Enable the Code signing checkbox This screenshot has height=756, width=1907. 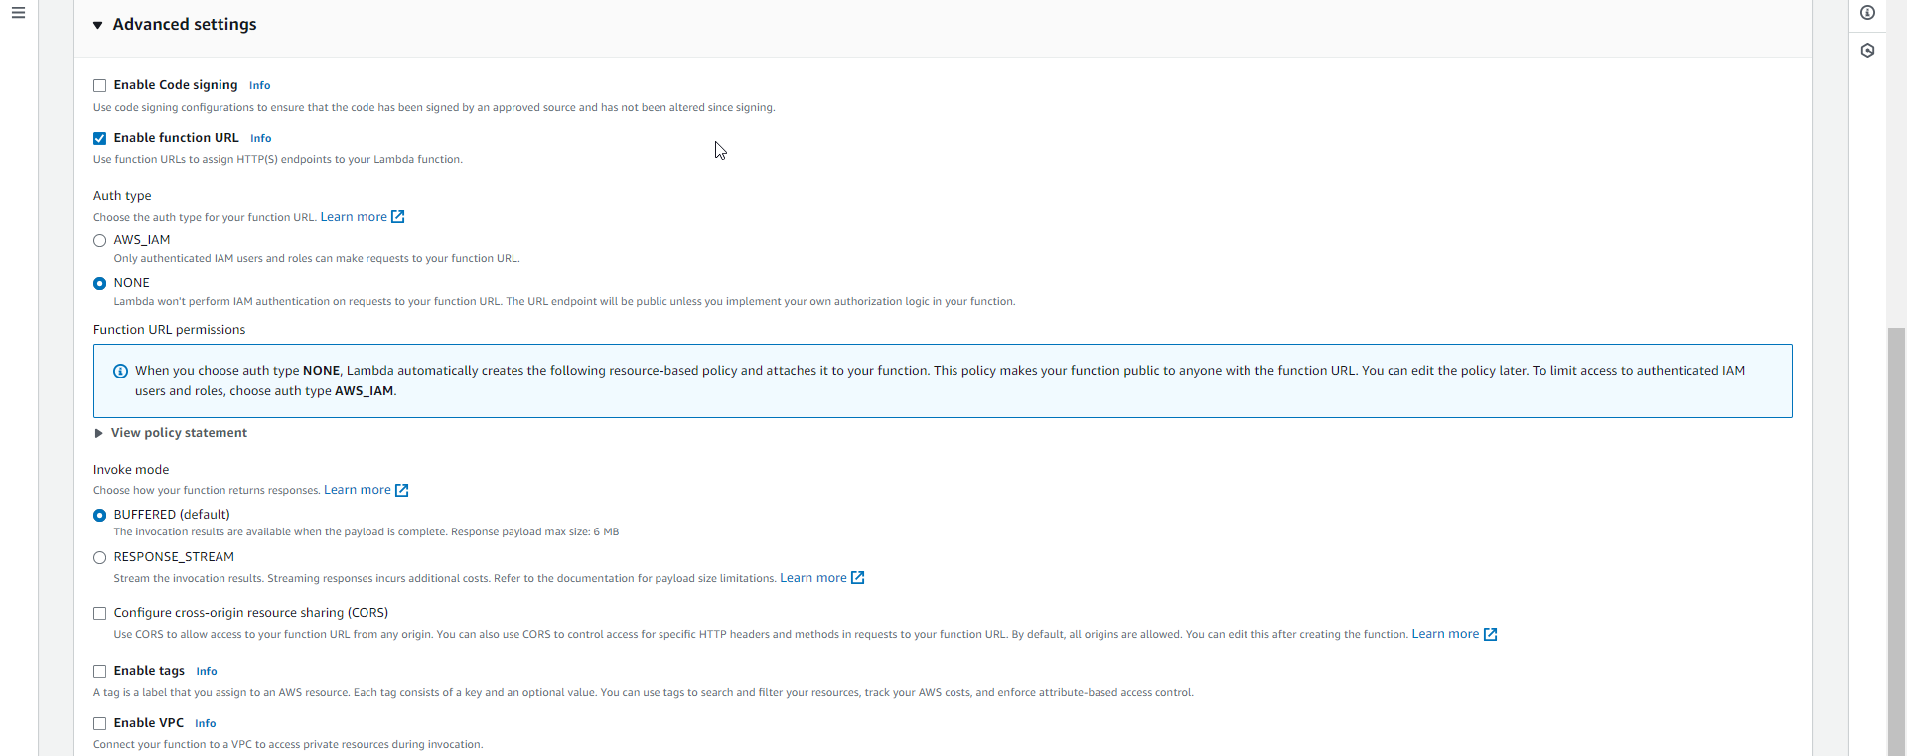click(99, 86)
